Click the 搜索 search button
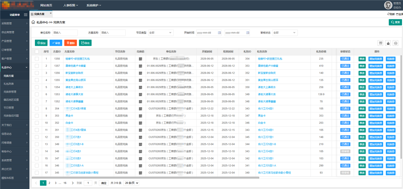The height and width of the screenshot is (189, 403). tap(395, 22)
